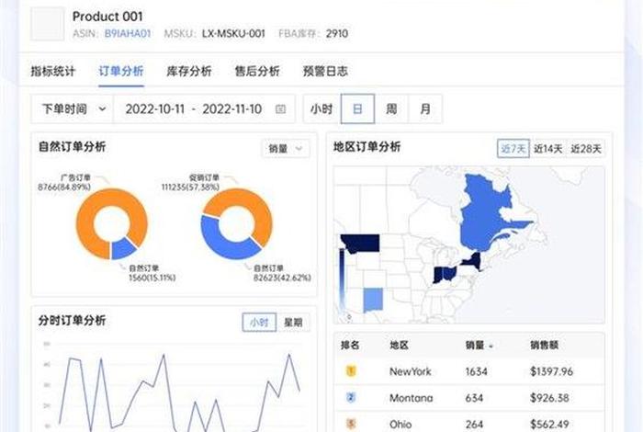Select the New Mexico light-blue region on map
643x432 pixels.
tap(373, 300)
